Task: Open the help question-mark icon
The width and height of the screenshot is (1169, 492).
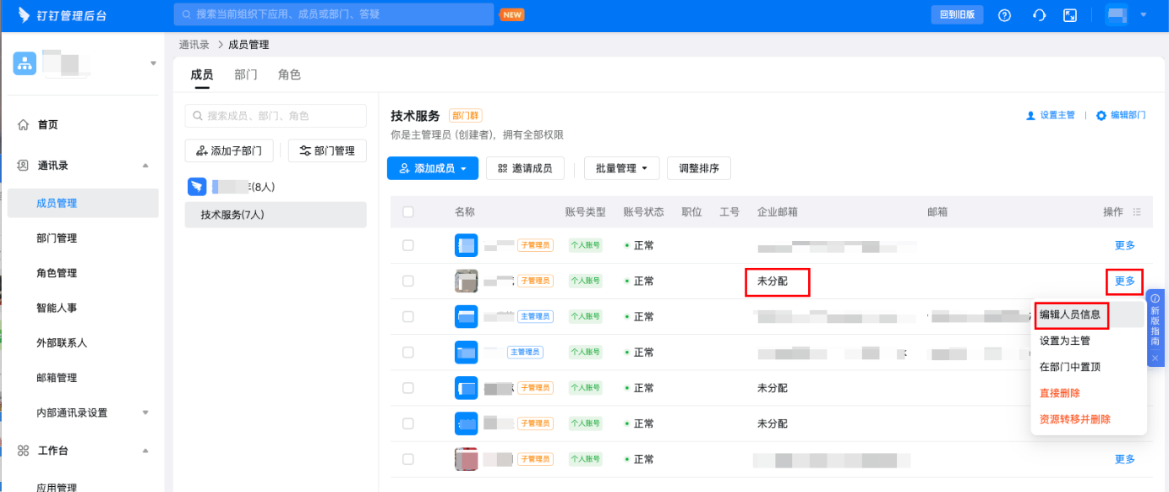Action: coord(1005,15)
